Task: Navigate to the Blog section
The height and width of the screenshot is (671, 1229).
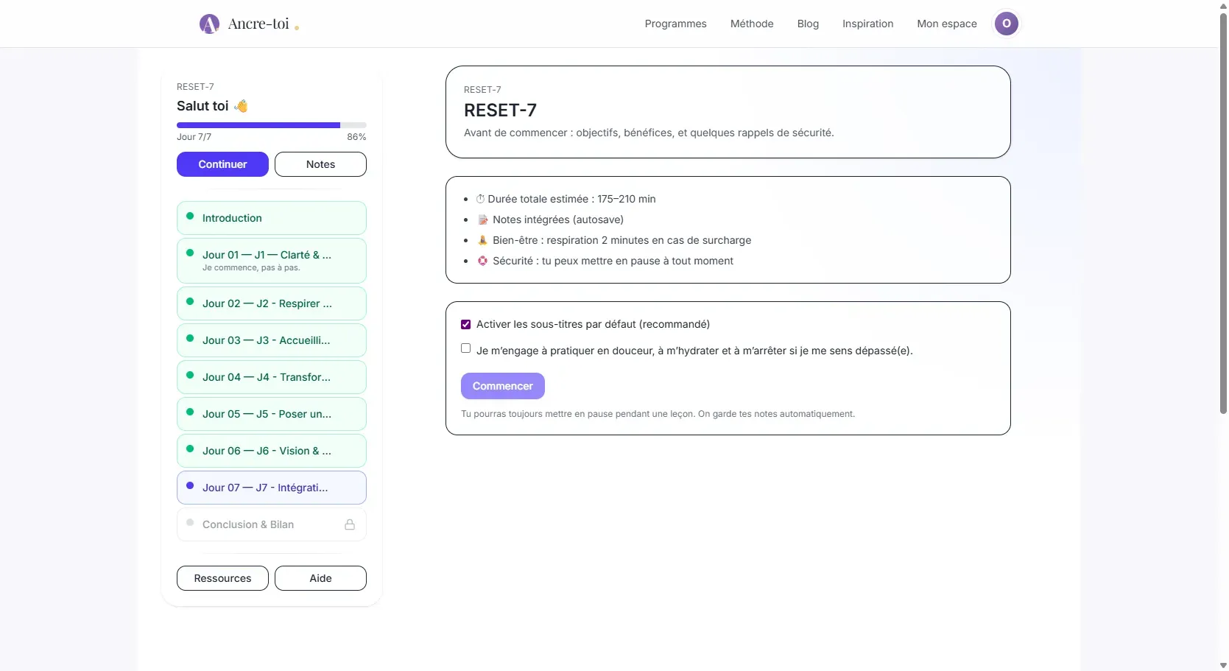Action: 807,23
